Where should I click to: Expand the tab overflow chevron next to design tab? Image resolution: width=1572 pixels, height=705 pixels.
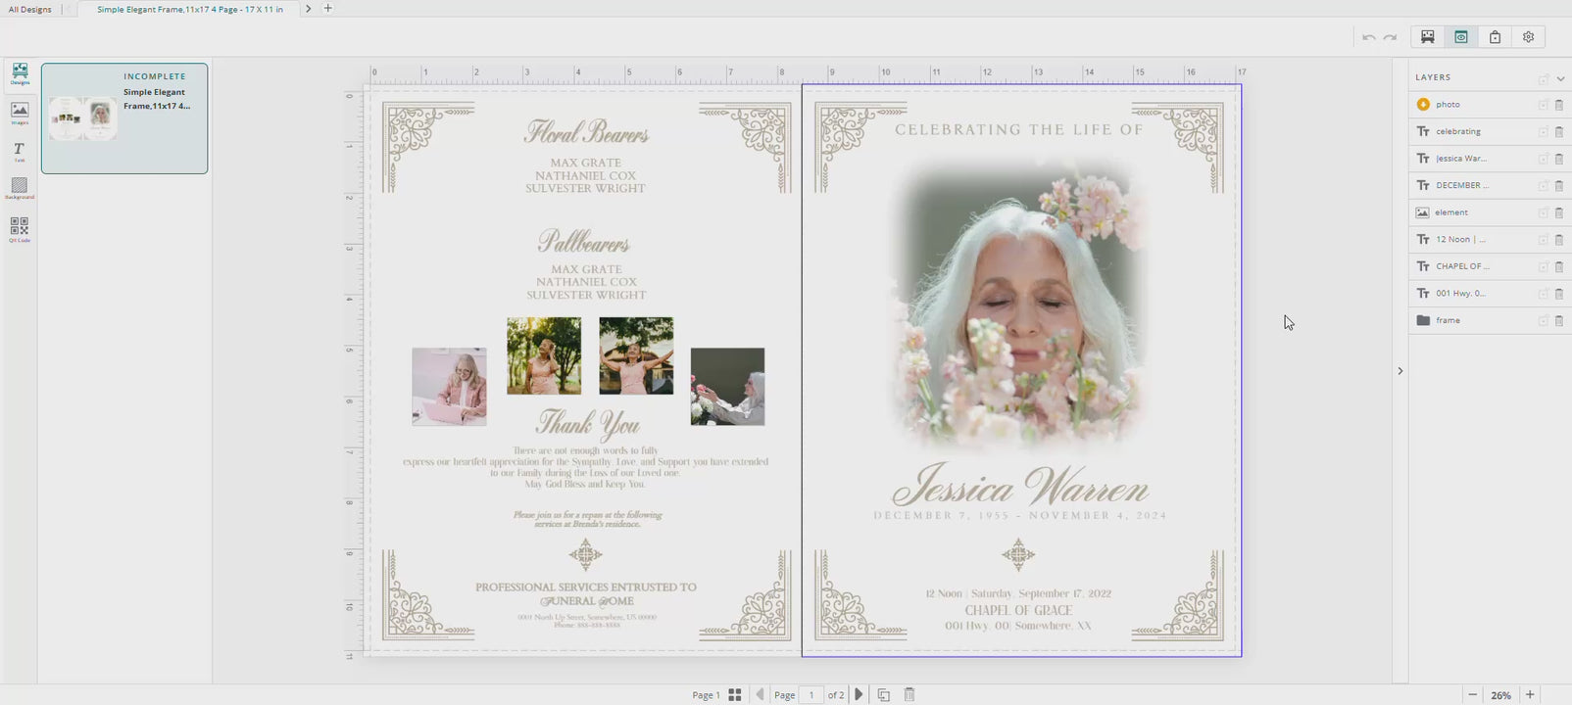click(308, 9)
